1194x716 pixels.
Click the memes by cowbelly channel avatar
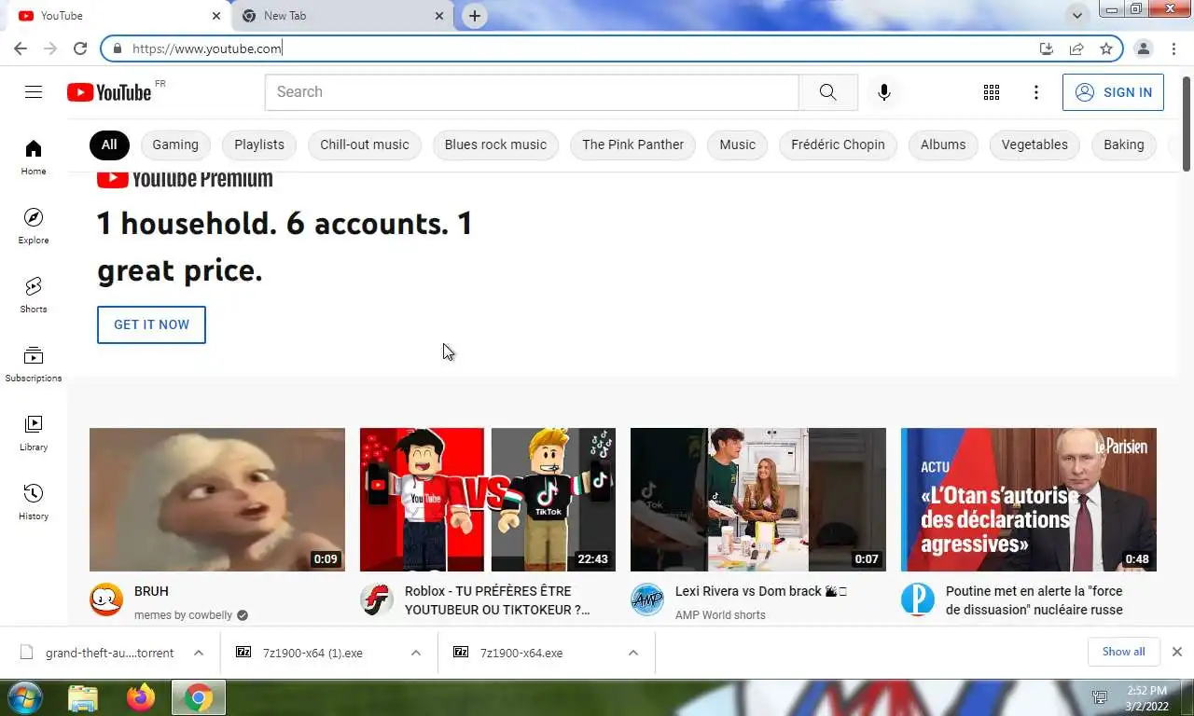click(x=106, y=599)
